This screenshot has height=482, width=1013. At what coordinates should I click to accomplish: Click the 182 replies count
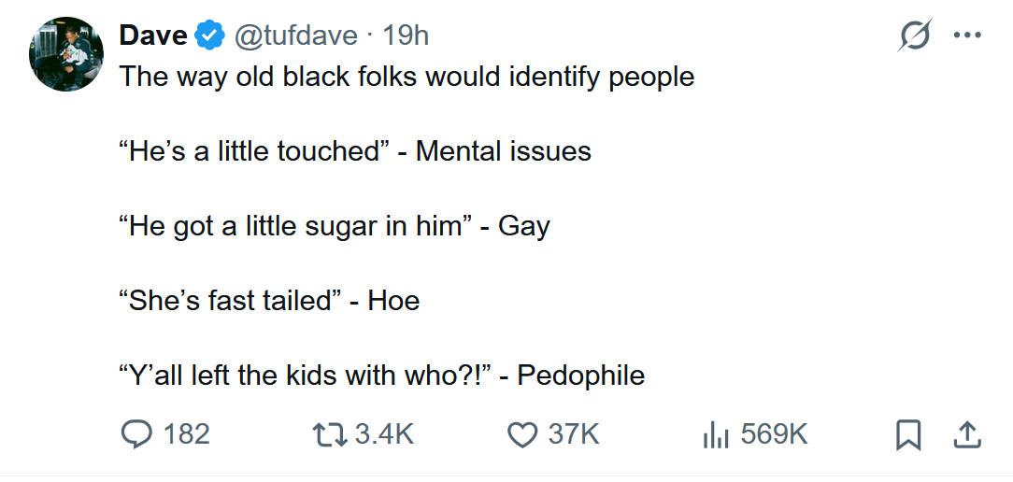point(187,433)
